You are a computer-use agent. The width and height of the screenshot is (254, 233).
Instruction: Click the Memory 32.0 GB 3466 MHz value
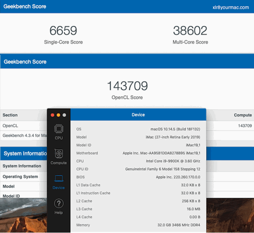pos(179,225)
